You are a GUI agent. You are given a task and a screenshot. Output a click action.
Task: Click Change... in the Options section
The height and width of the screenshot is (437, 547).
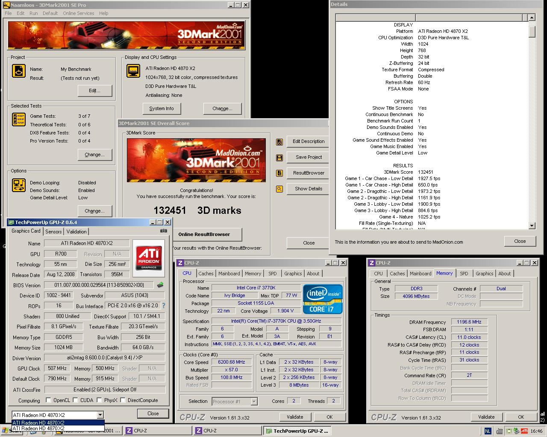tap(95, 211)
